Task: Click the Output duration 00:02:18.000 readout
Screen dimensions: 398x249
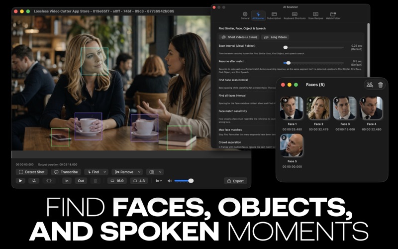Action: coord(58,165)
